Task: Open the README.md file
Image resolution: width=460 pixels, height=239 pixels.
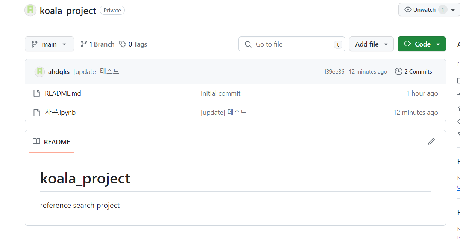Action: point(63,93)
